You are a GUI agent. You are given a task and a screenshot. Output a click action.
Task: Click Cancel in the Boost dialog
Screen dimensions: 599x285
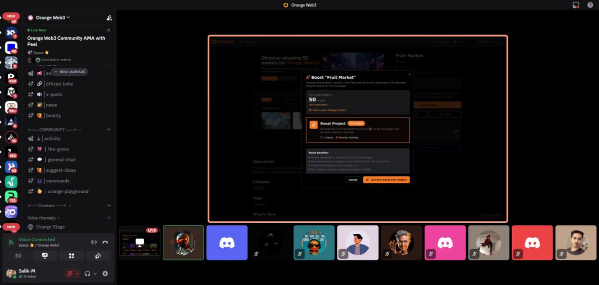[x=352, y=179]
